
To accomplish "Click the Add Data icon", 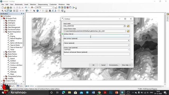I will pos(32,8).
